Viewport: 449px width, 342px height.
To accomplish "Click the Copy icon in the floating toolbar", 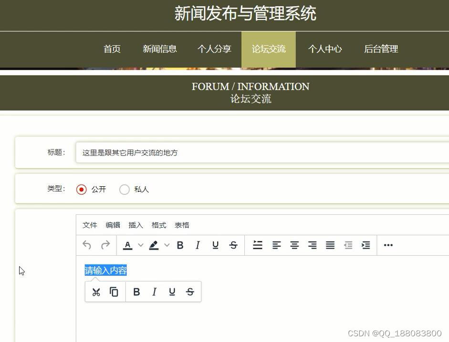I will [114, 292].
